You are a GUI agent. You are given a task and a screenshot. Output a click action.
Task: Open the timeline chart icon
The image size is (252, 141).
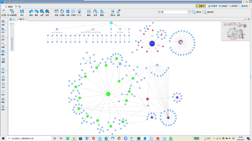(x=73, y=12)
